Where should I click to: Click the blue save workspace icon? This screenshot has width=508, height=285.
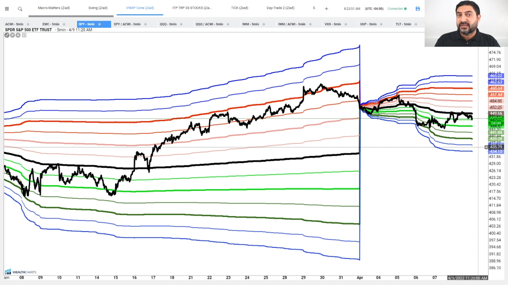click(418, 9)
